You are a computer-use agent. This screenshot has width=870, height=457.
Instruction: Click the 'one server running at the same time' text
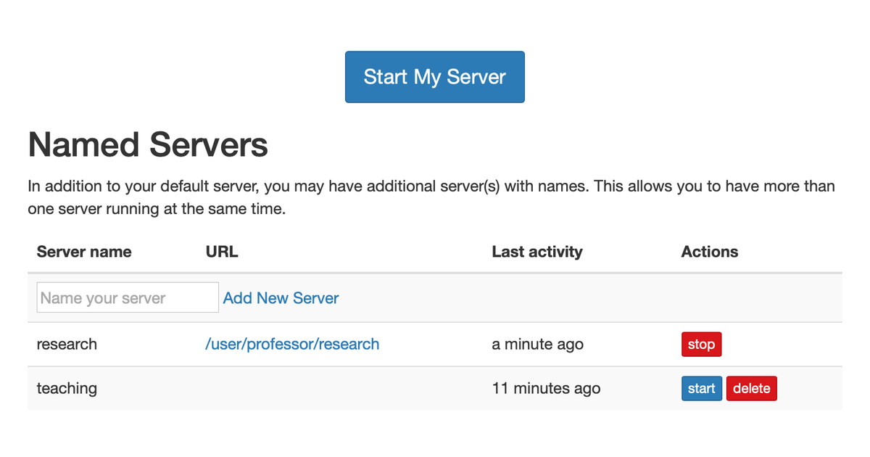(157, 210)
